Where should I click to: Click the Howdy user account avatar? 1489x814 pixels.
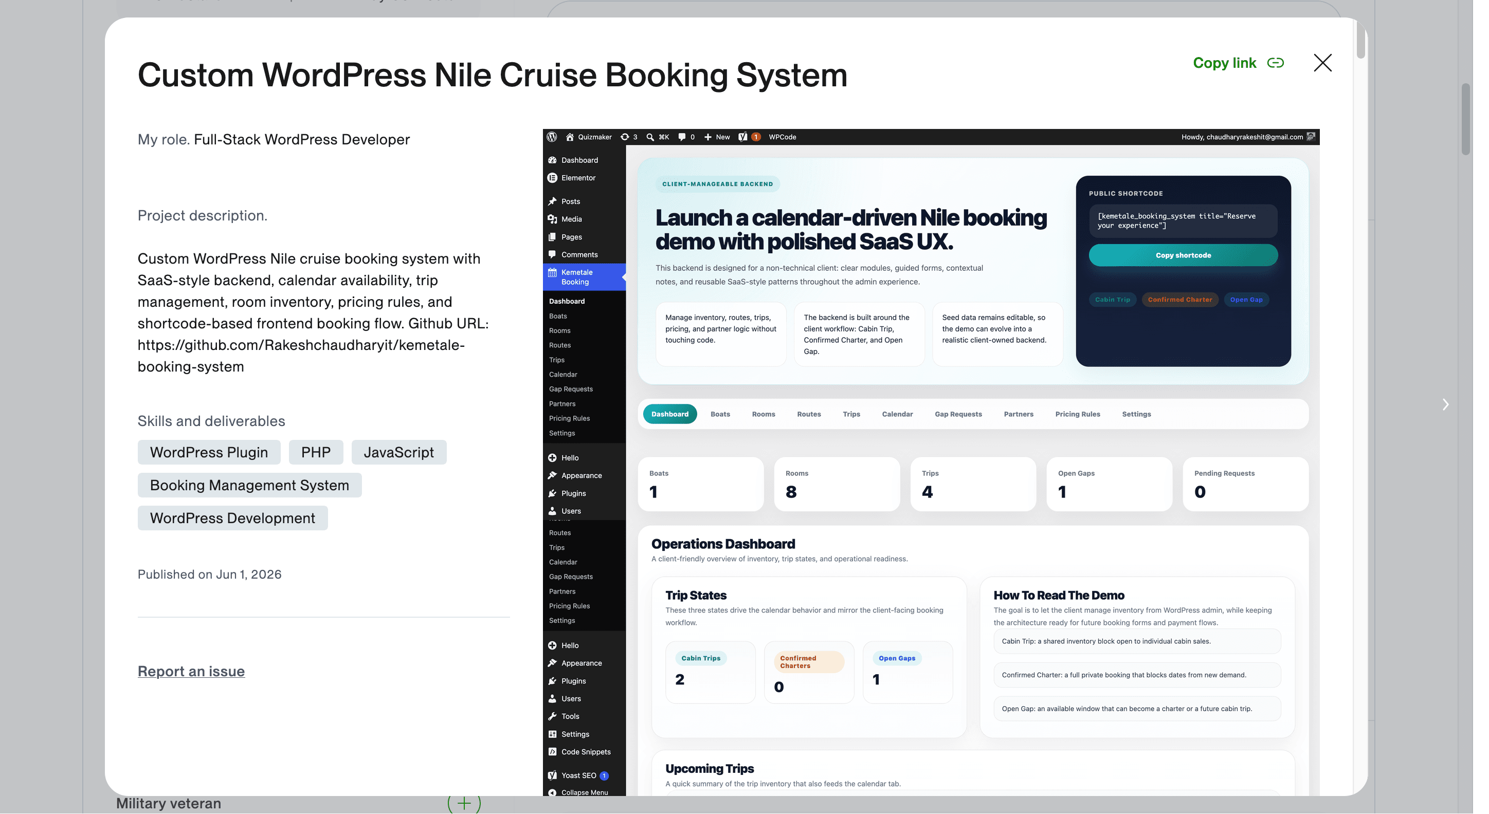pyautogui.click(x=1311, y=137)
